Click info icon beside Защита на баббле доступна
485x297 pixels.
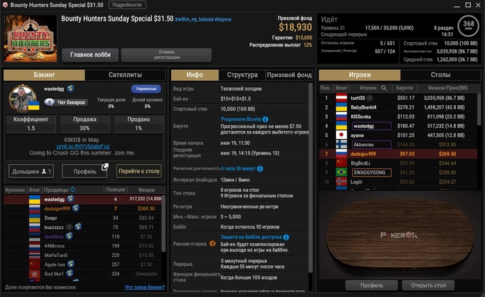[286, 237]
